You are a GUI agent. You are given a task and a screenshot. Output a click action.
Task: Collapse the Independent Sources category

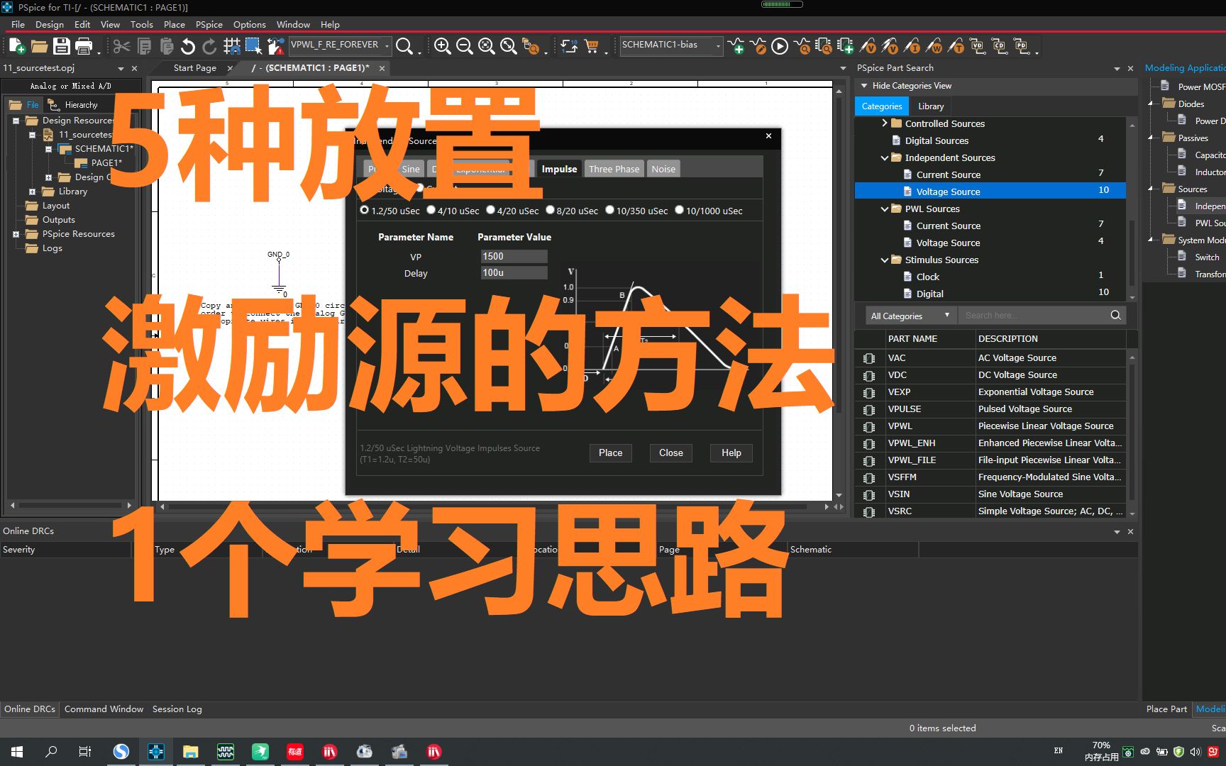(x=885, y=157)
